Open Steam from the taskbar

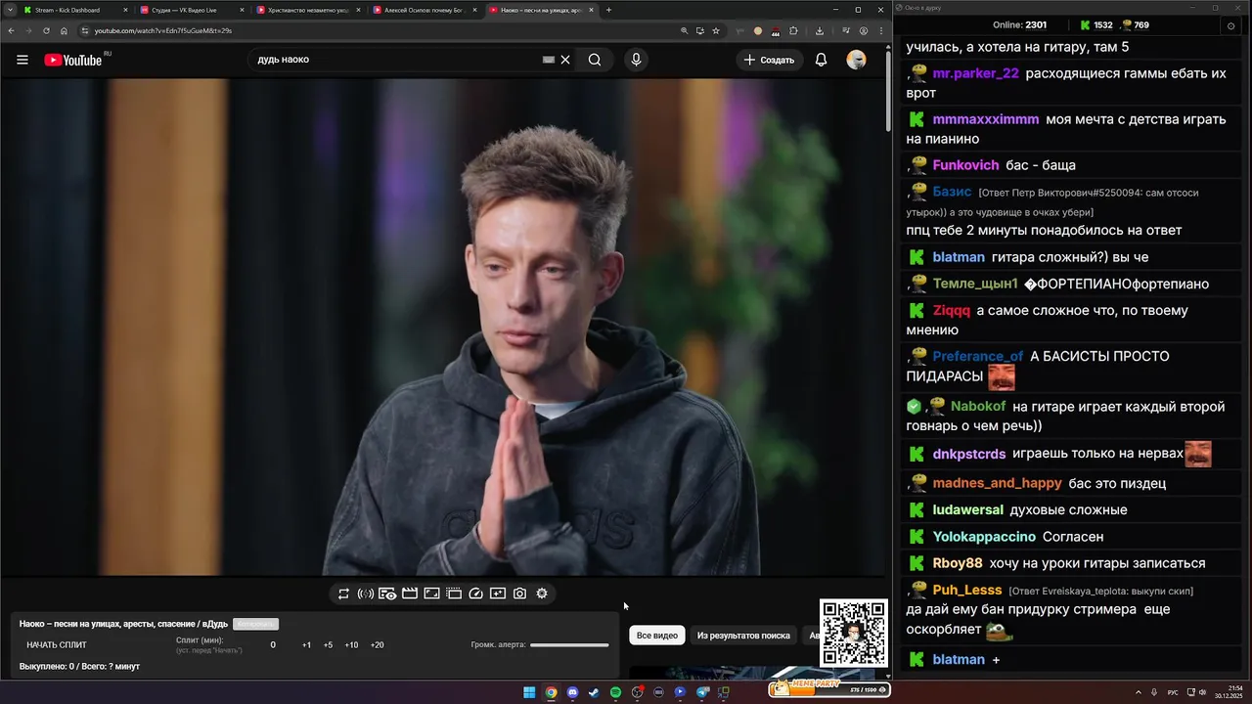pos(594,692)
